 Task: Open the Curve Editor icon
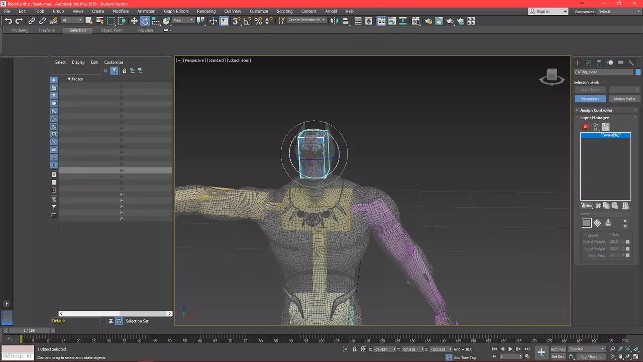click(x=392, y=21)
